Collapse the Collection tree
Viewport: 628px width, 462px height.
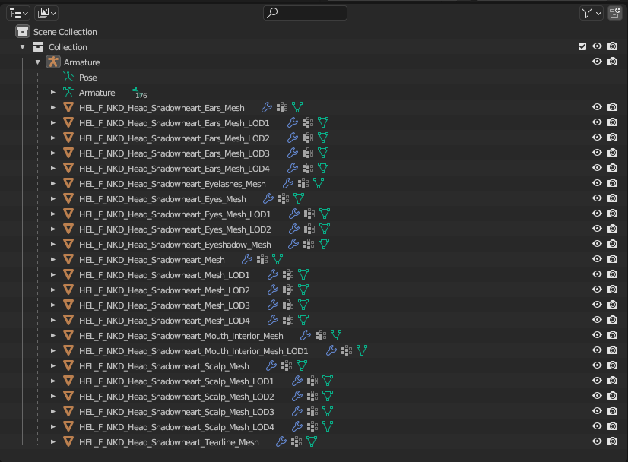23,47
